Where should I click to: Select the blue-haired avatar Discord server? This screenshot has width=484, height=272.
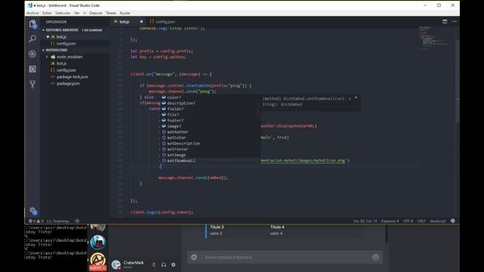click(x=98, y=243)
